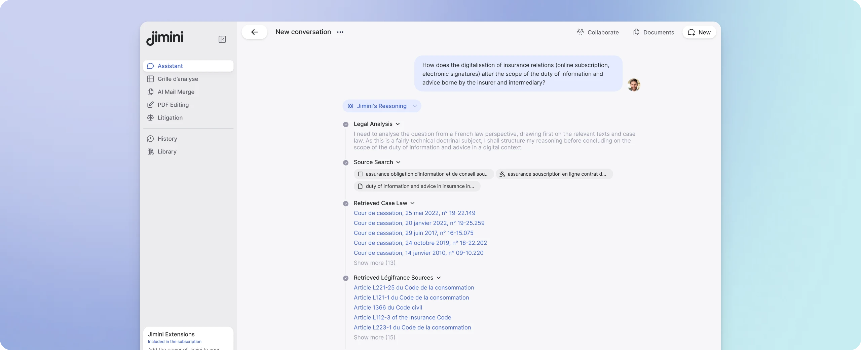This screenshot has height=350, width=861.
Task: Open Cour de cassation 24 octobre 2019 ruling
Action: pyautogui.click(x=420, y=243)
